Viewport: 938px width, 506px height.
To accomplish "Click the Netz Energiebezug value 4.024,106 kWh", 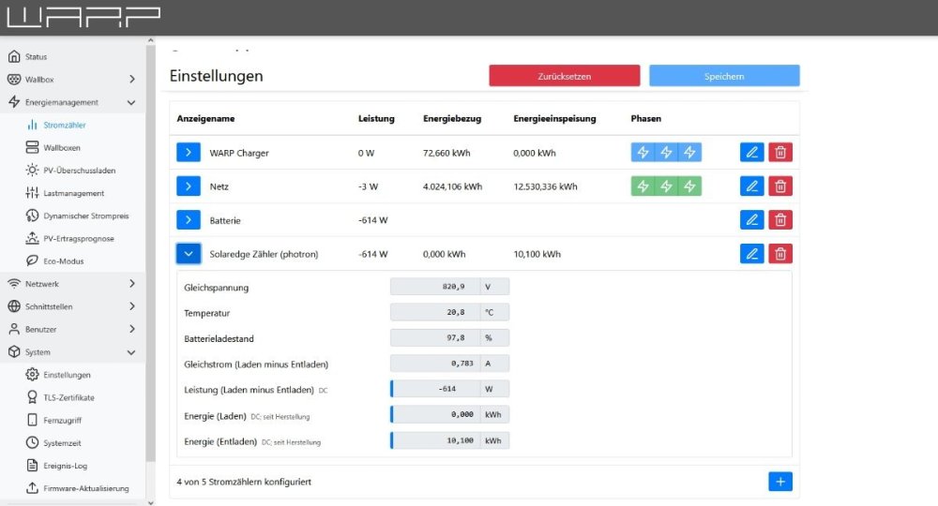I will pos(452,186).
